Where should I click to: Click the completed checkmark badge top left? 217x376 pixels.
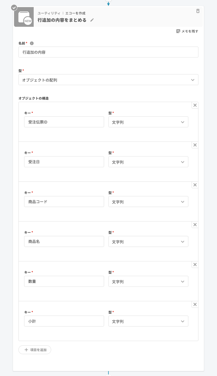pyautogui.click(x=14, y=7)
